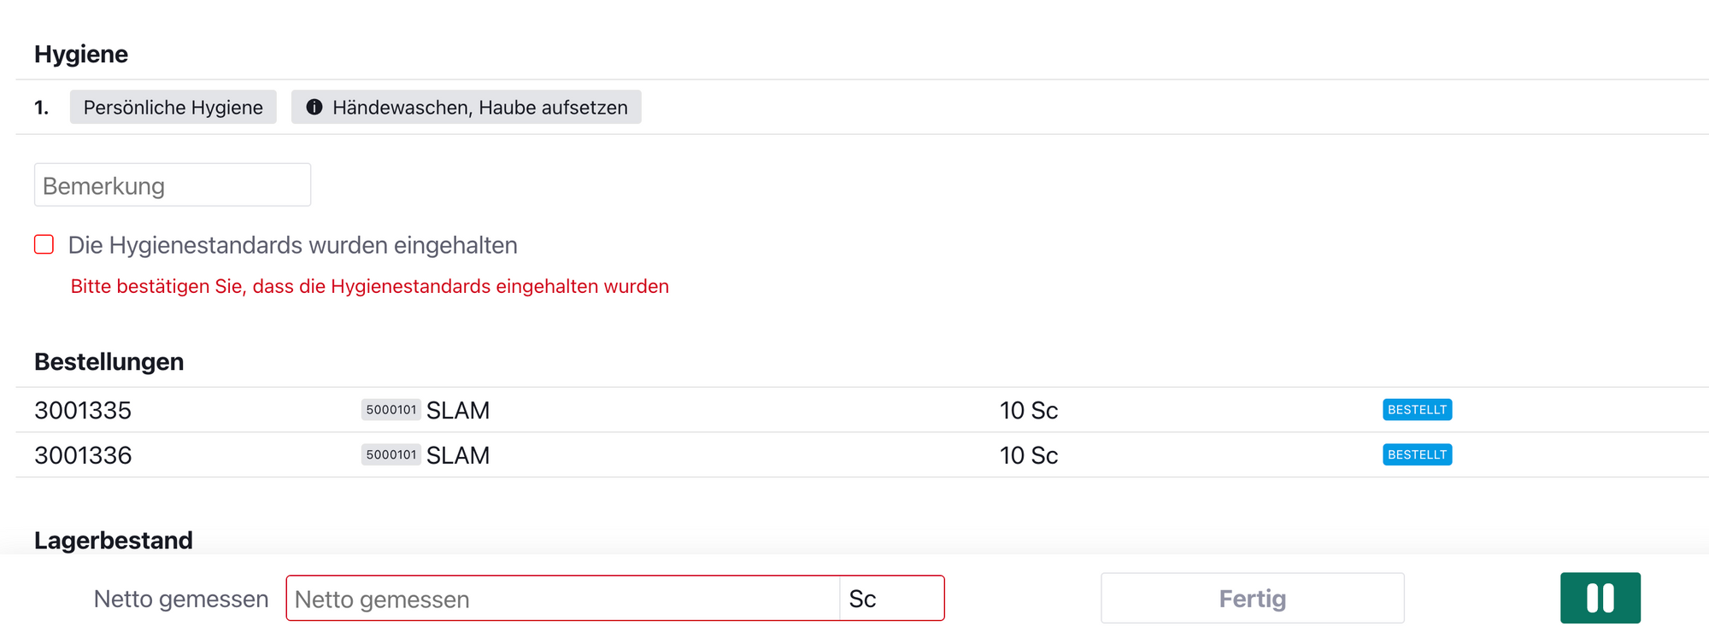Screen dimensions: 1709x638
Task: Click the Bemerkung text field
Action: point(173,185)
